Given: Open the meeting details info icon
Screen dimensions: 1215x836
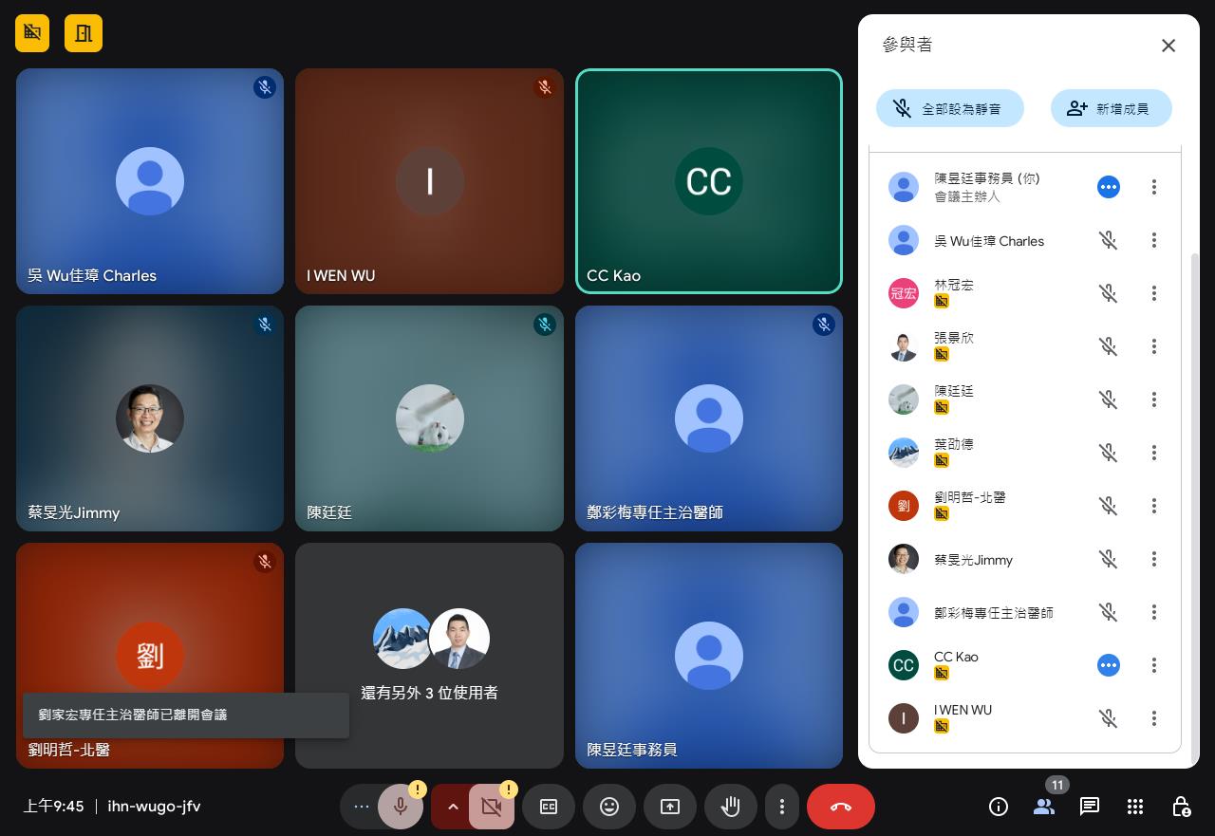Looking at the screenshot, I should coord(998,807).
